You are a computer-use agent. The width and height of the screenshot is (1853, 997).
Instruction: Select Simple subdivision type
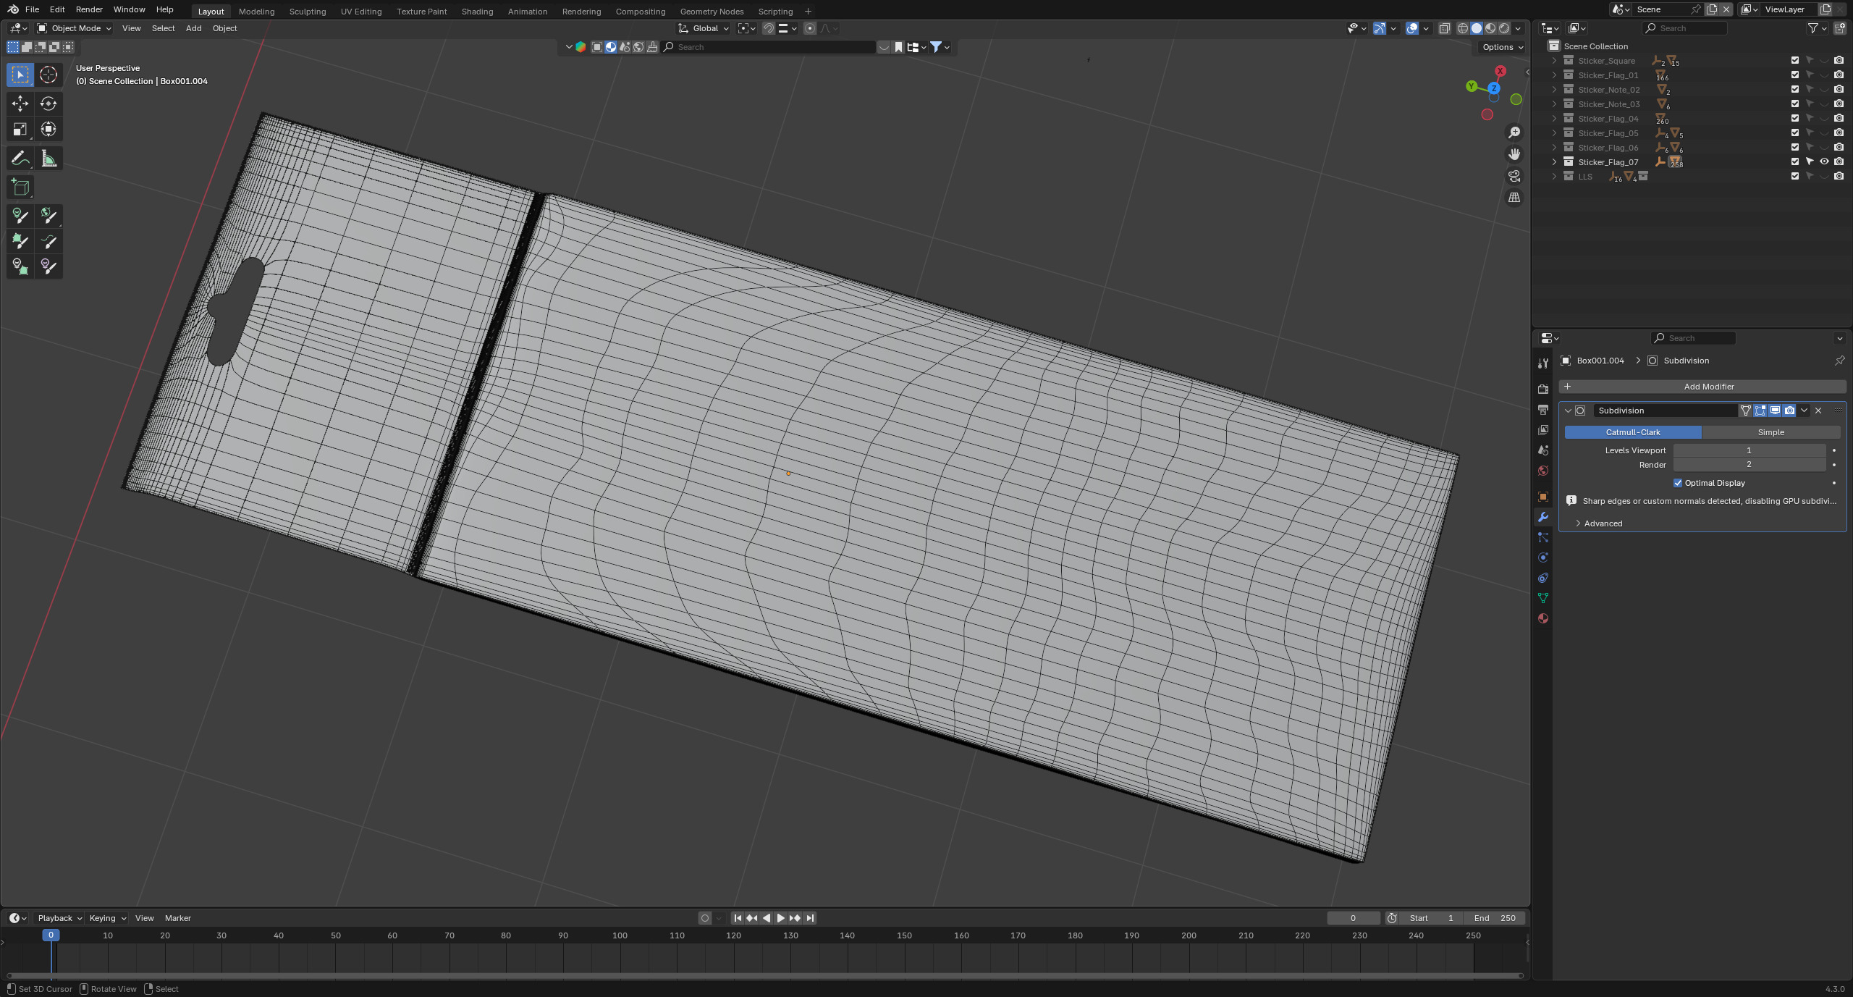pos(1770,432)
